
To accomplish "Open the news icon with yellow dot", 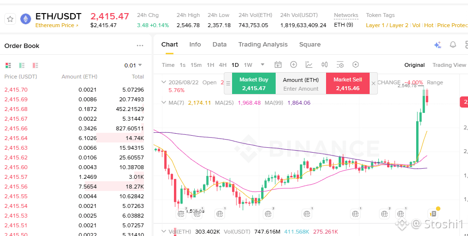I will click(433, 213).
